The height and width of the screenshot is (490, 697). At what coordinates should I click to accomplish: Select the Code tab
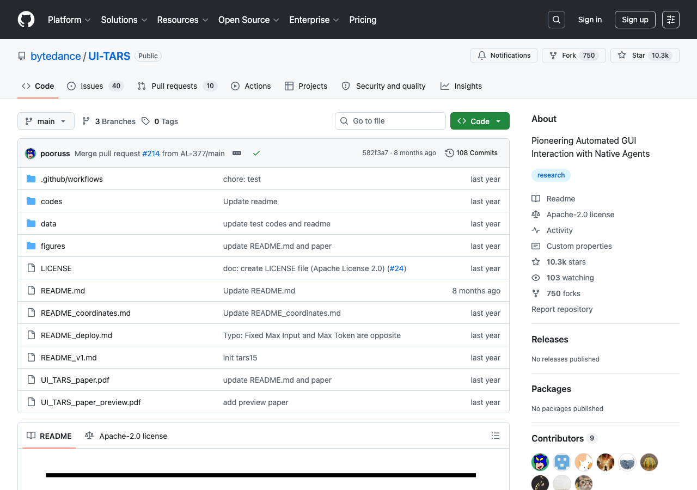tap(38, 86)
